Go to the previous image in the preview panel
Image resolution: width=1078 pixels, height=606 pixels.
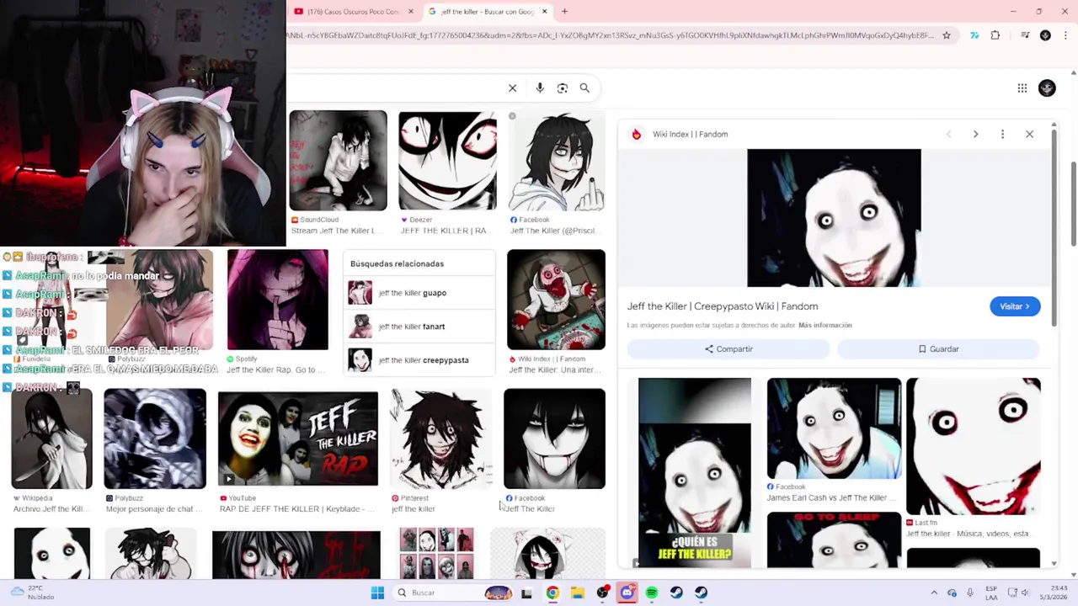tap(948, 134)
